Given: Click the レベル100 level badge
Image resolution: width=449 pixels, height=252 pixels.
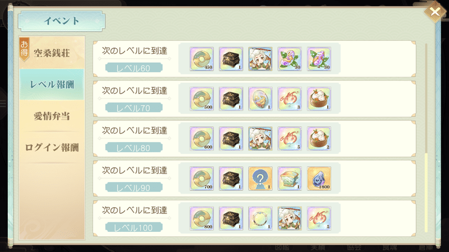Looking at the screenshot, I should (x=134, y=227).
